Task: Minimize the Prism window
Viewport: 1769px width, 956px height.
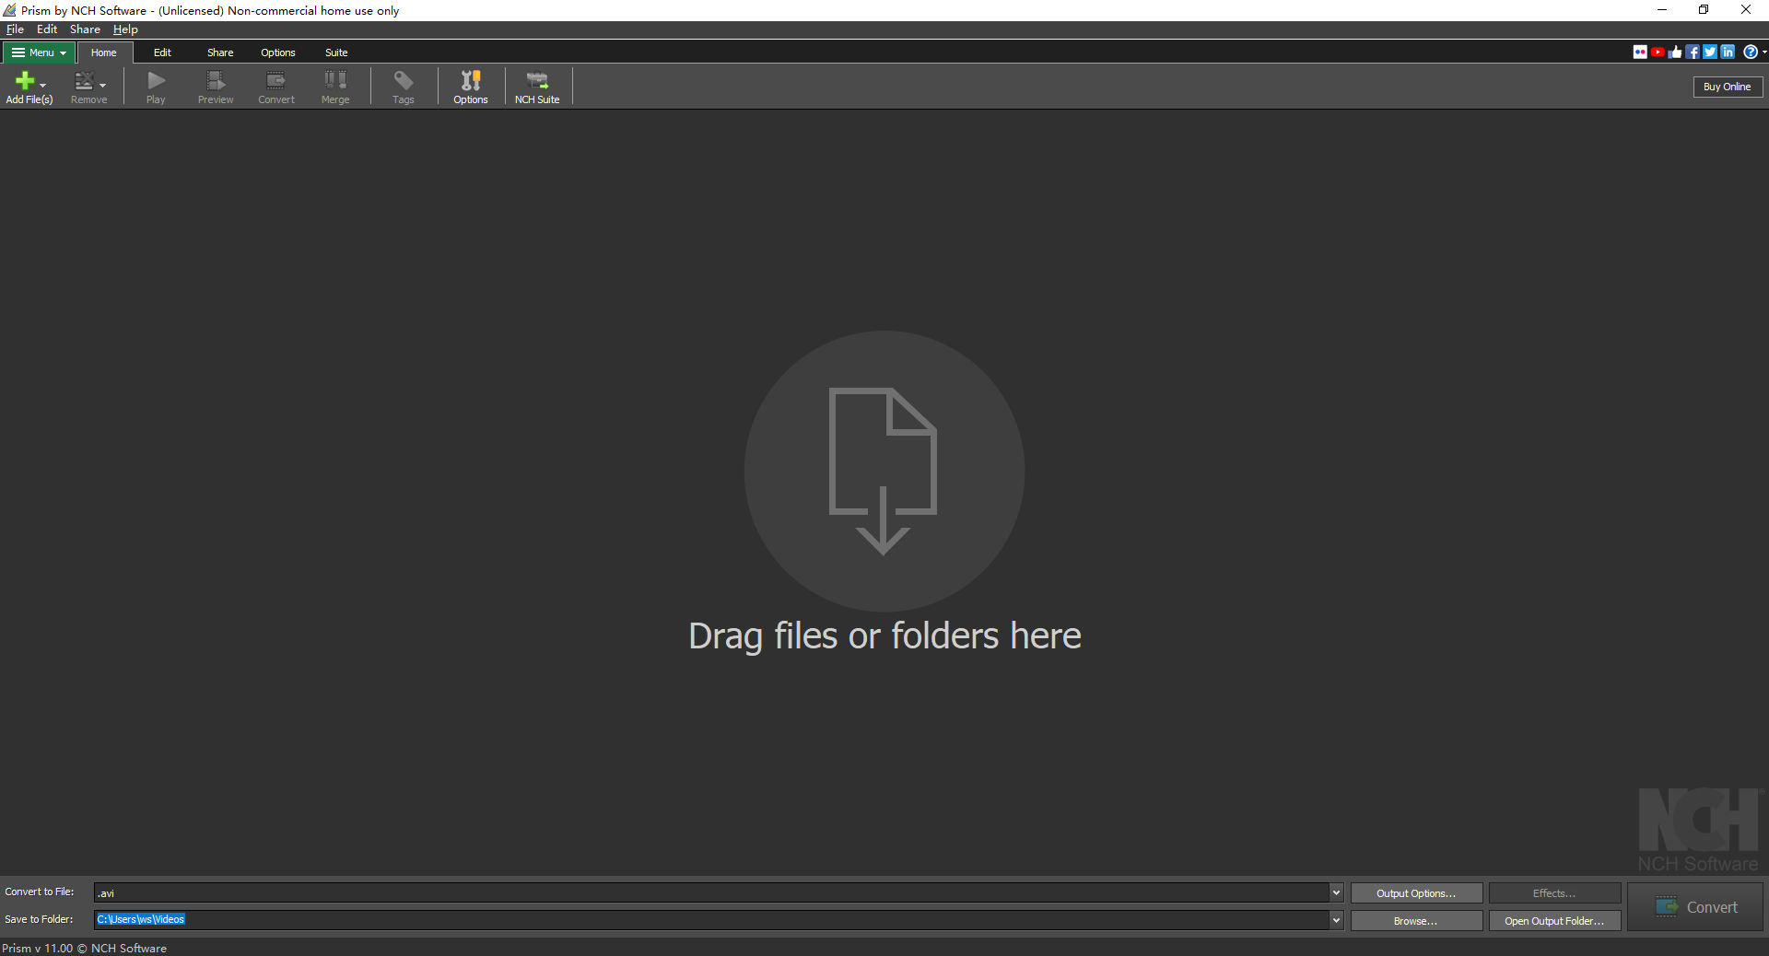Action: (1662, 10)
